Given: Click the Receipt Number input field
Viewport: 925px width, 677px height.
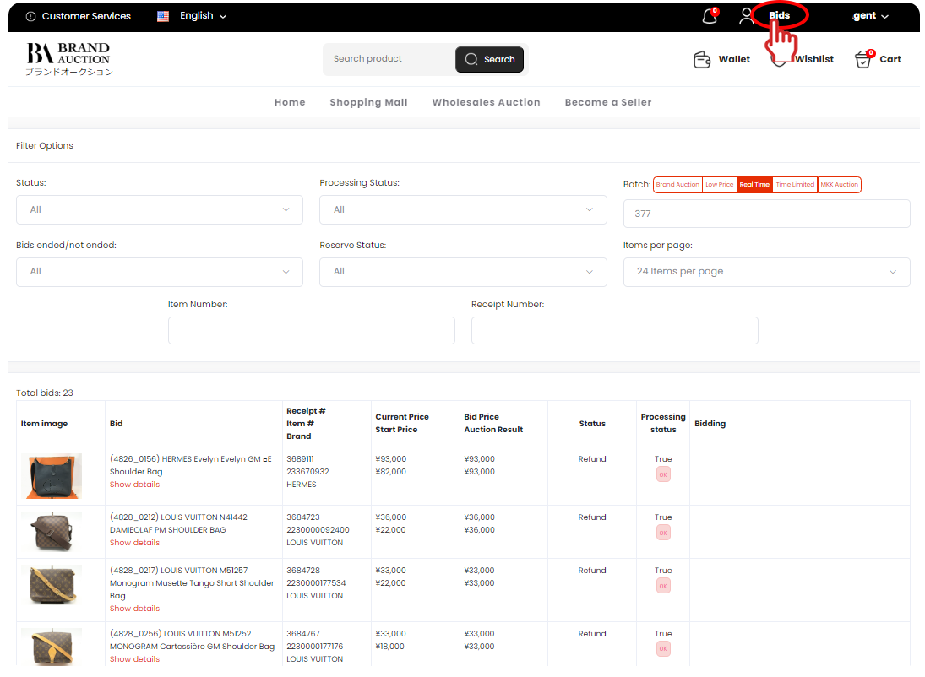Looking at the screenshot, I should 615,331.
